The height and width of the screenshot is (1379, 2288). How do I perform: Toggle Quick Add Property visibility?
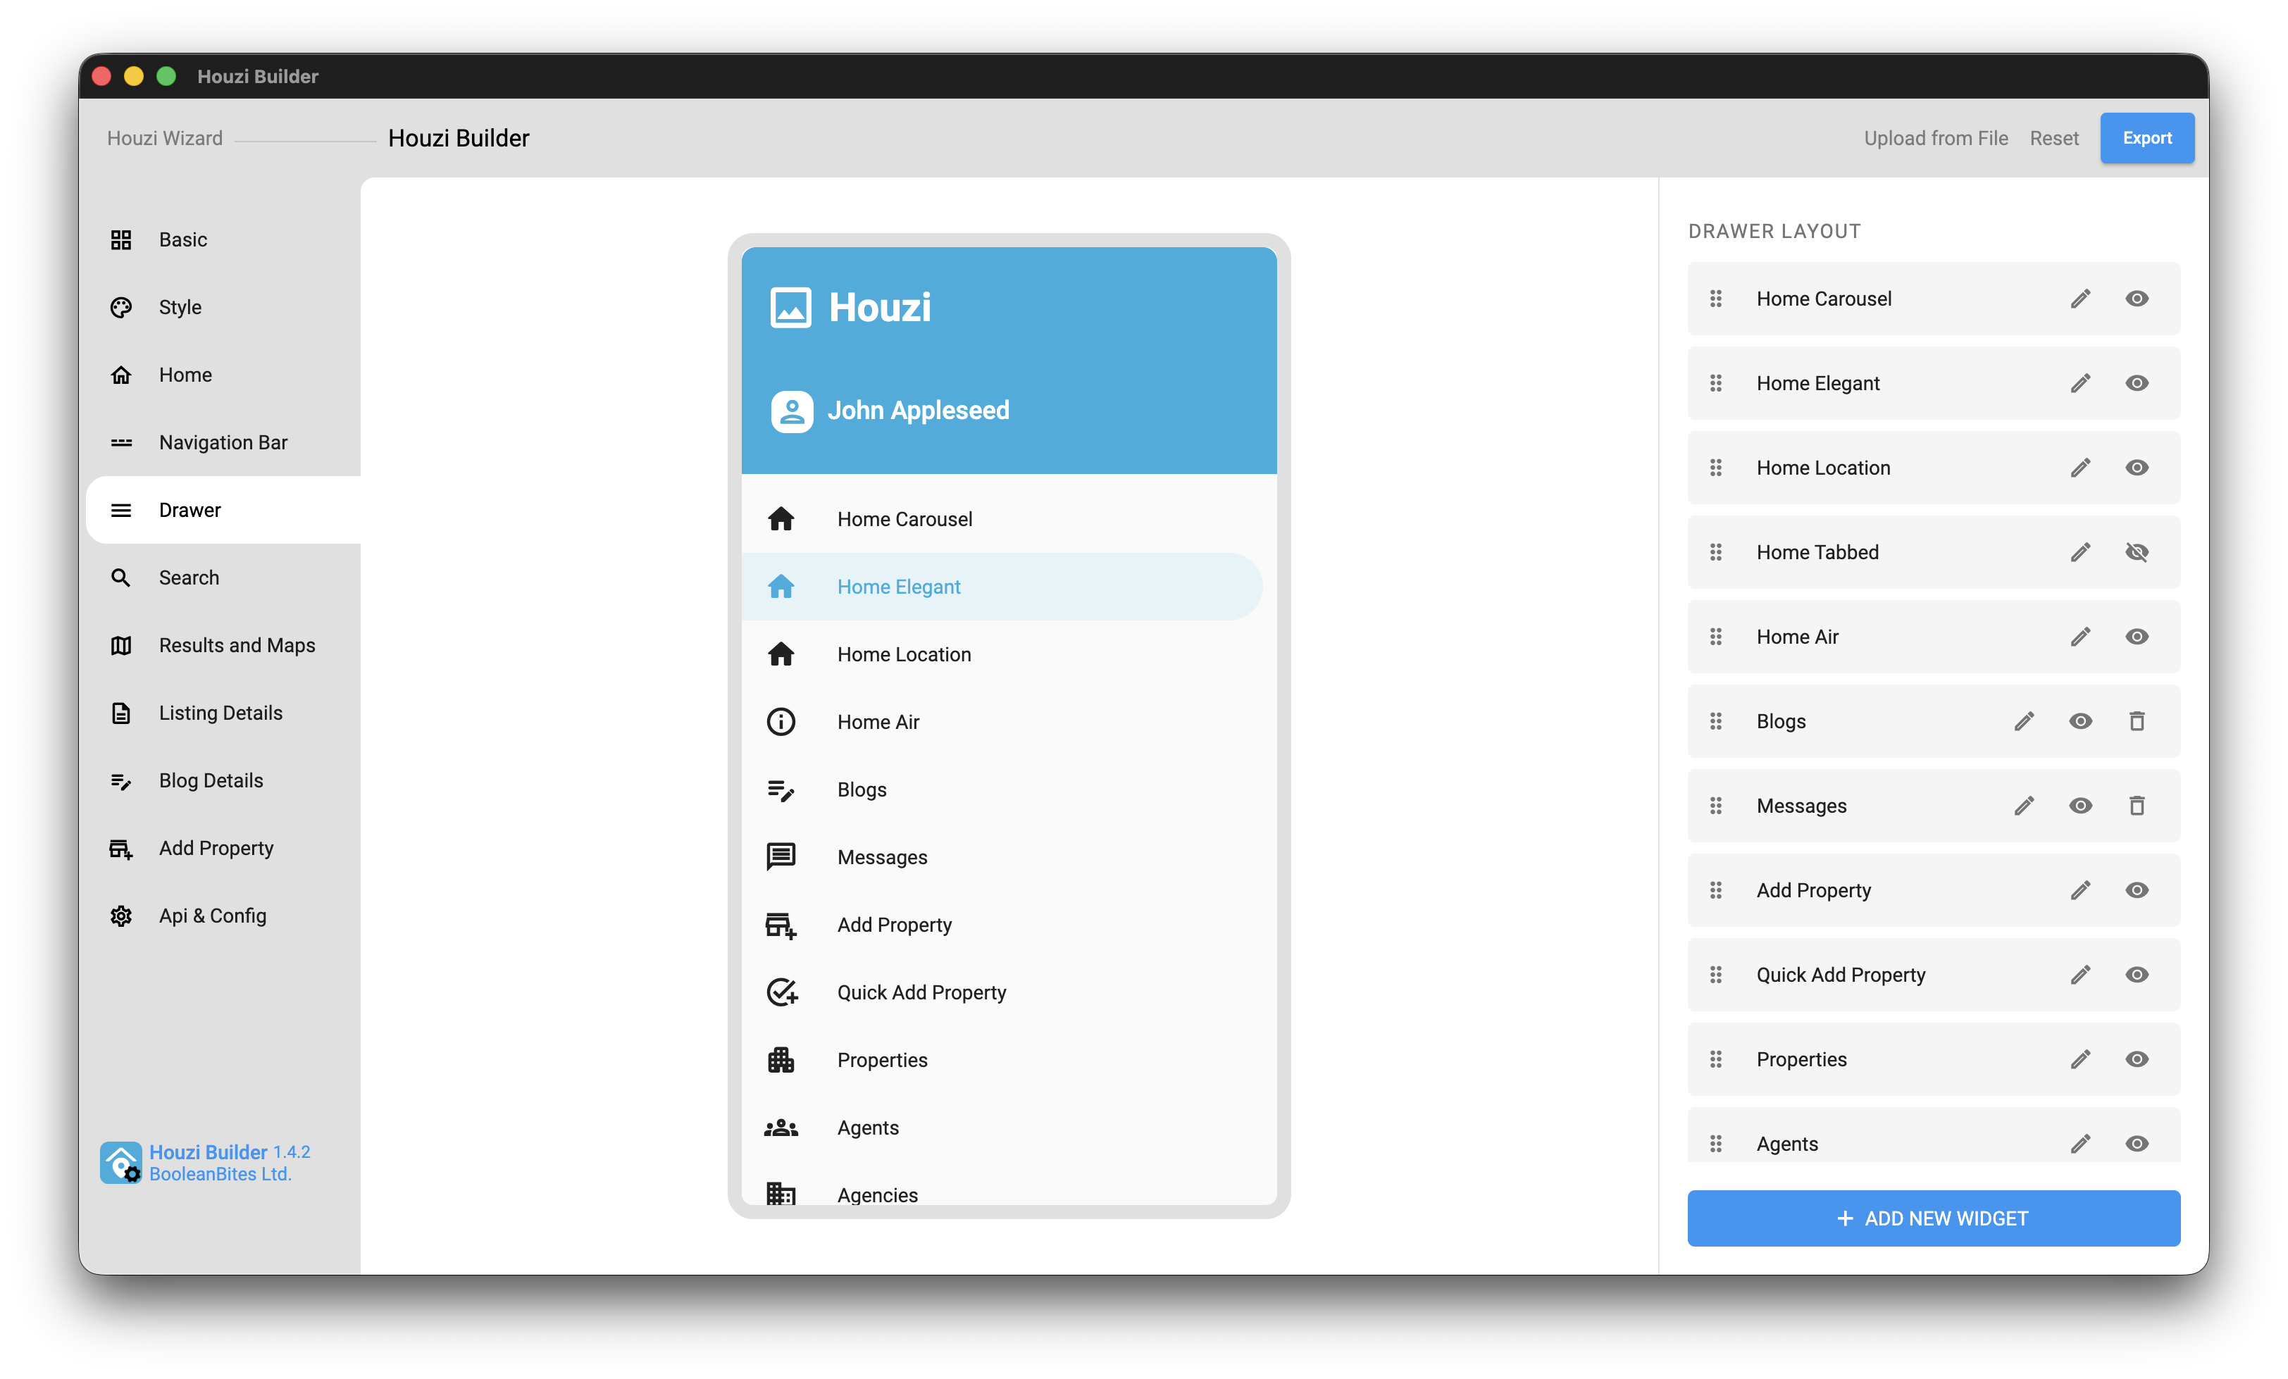pyautogui.click(x=2137, y=974)
